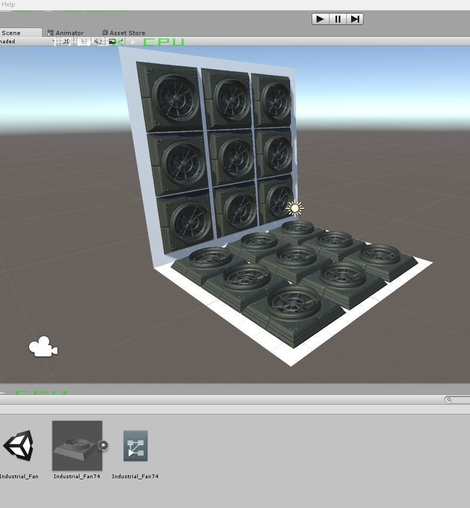Select the camera gizmo in scene
The image size is (470, 508).
43,347
